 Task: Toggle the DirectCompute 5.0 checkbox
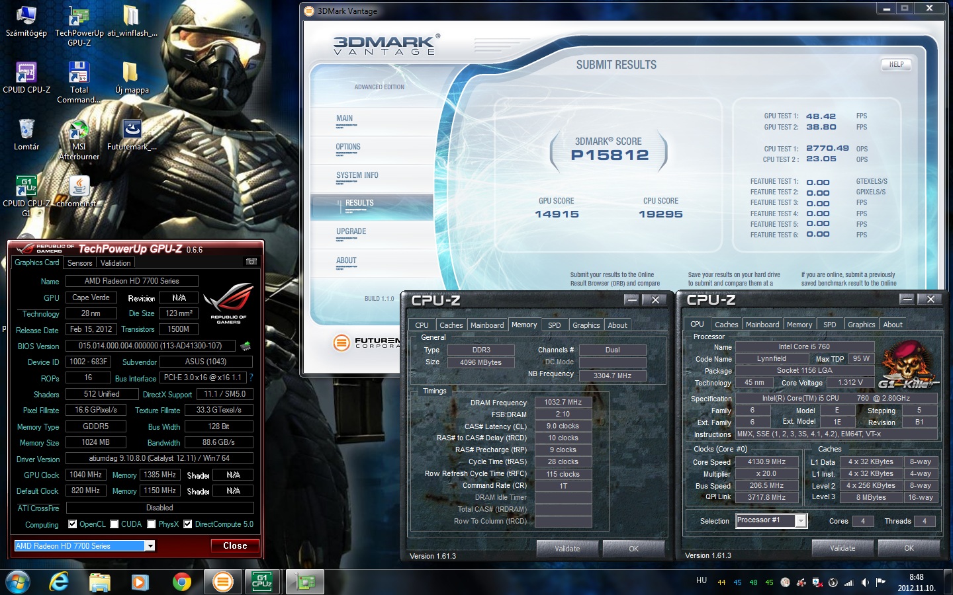tap(188, 524)
